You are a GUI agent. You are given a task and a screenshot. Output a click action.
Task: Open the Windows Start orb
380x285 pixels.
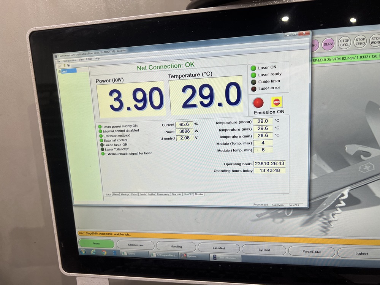pyautogui.click(x=83, y=251)
